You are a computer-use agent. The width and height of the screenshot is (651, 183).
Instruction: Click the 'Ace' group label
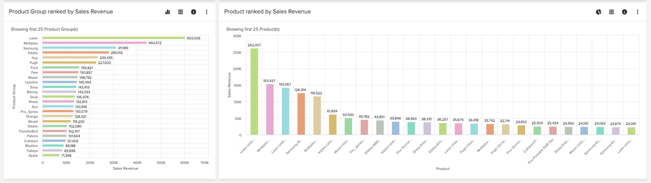click(35, 107)
